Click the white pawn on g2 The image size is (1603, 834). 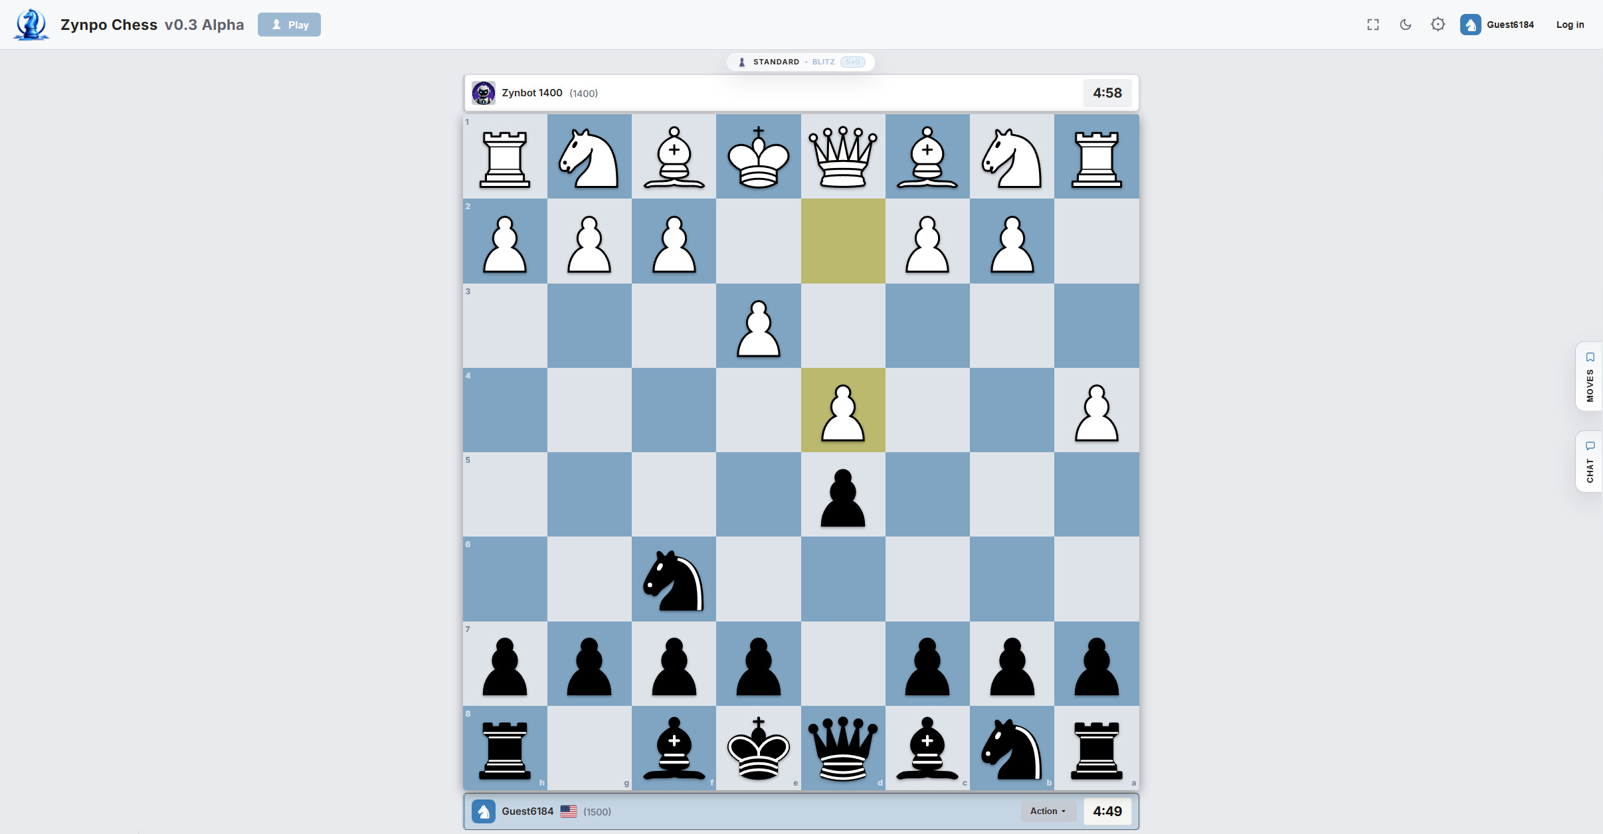[589, 241]
